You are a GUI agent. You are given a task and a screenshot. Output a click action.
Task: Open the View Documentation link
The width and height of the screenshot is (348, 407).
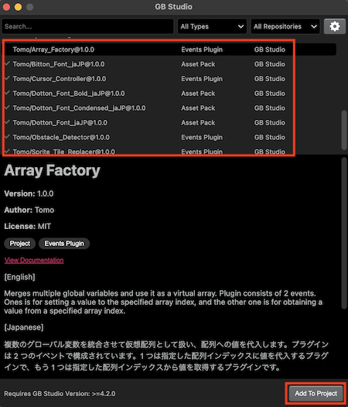[34, 260]
